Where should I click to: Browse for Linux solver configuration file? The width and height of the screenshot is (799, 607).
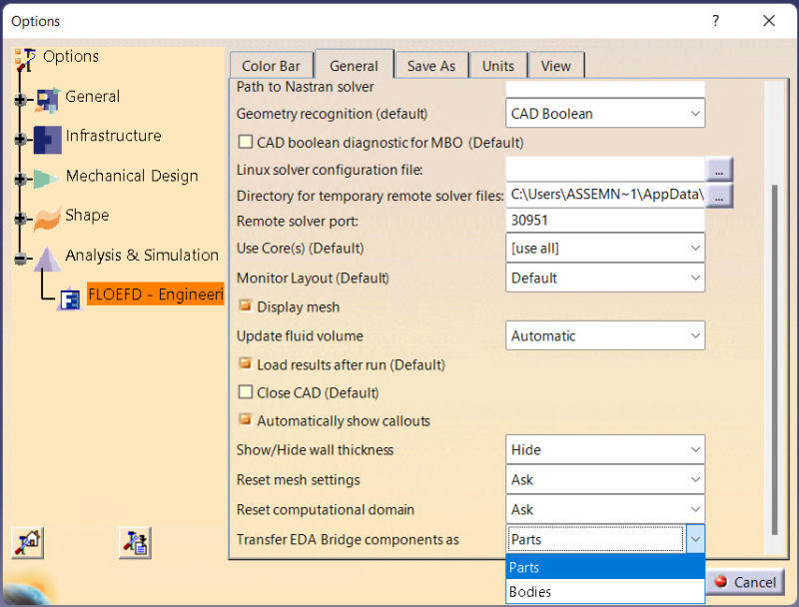coord(719,169)
